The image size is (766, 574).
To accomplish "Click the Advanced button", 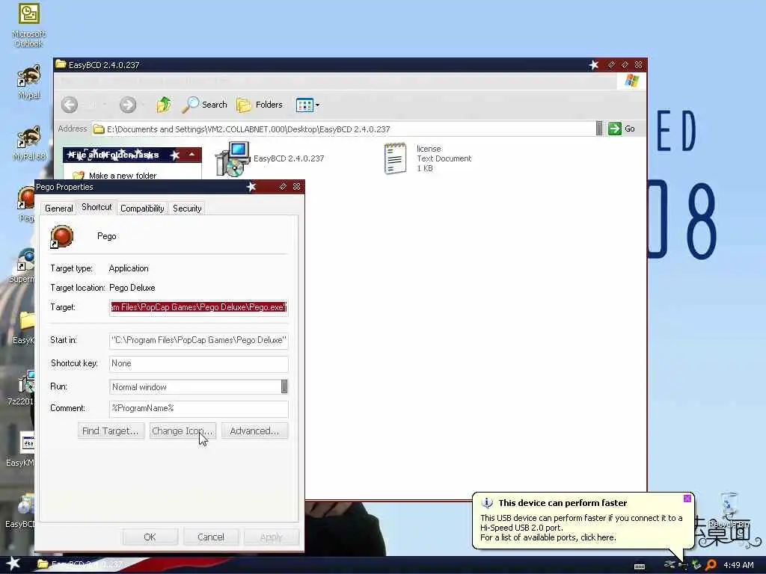I will [x=254, y=431].
